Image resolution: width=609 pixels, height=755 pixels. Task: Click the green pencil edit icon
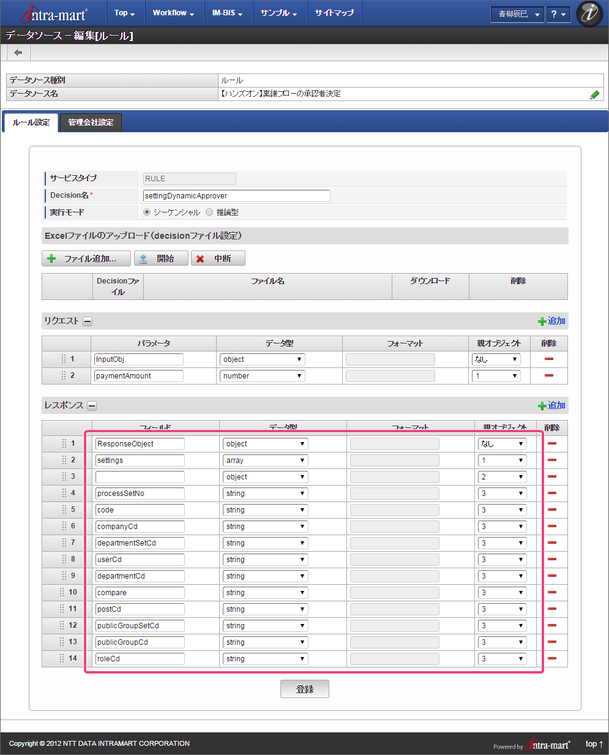tap(594, 95)
